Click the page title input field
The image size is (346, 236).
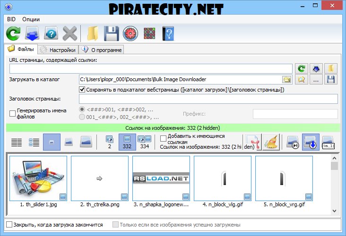[208, 99]
